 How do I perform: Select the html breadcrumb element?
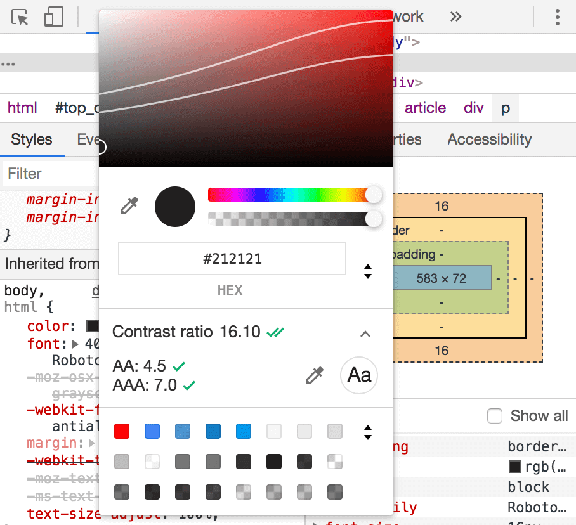[x=22, y=108]
